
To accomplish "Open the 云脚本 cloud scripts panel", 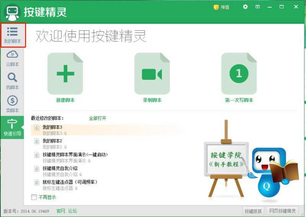I will (12, 58).
